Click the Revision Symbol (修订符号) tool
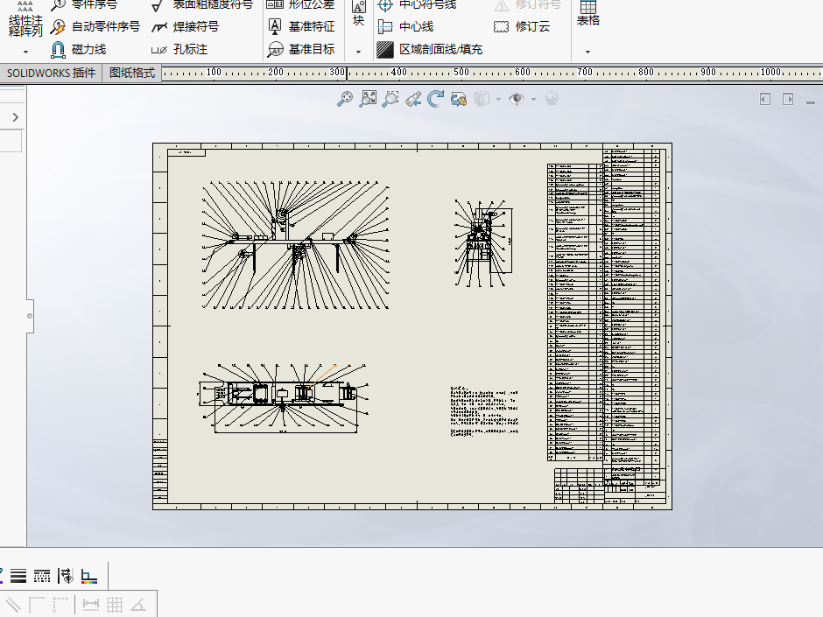The image size is (823, 617). (527, 4)
